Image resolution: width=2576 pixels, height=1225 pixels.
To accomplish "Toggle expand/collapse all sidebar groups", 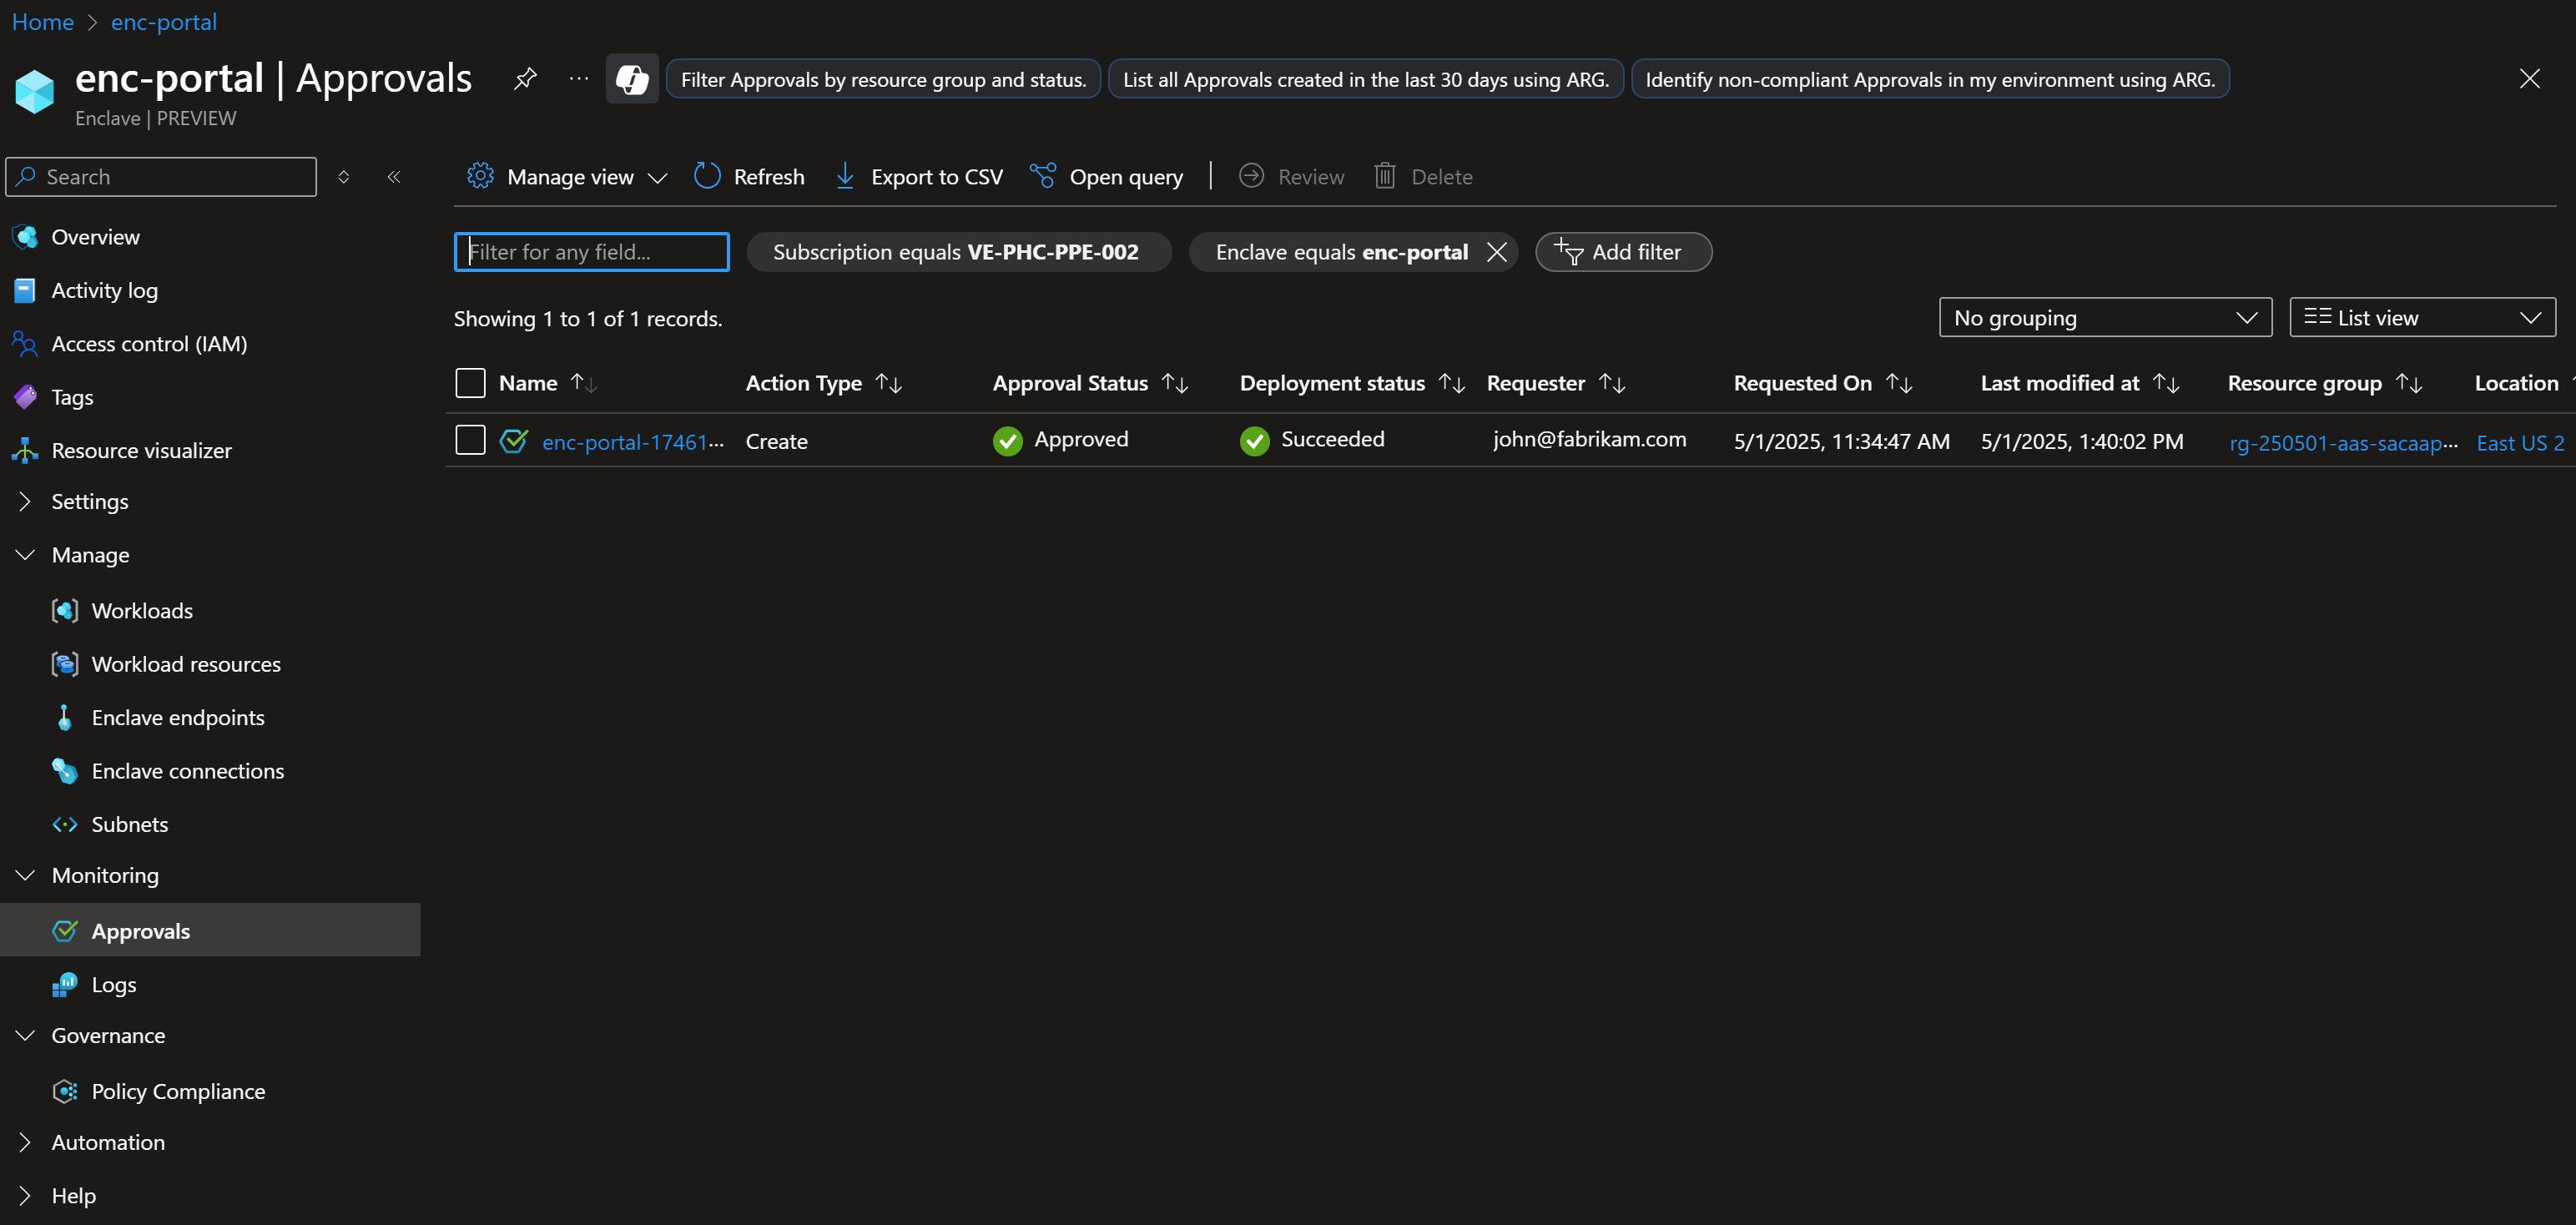I will click(344, 177).
